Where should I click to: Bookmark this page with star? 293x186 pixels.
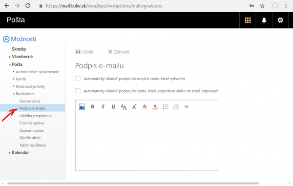pyautogui.click(x=262, y=6)
